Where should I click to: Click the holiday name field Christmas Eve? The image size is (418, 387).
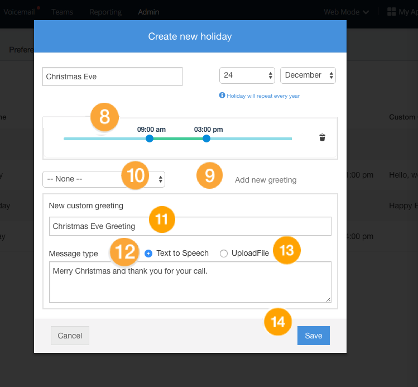(x=112, y=77)
